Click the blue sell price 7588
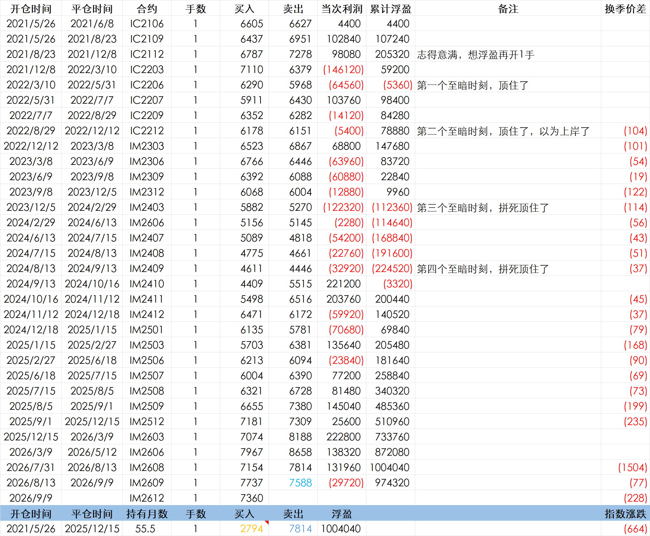Image resolution: width=650 pixels, height=536 pixels. [300, 483]
